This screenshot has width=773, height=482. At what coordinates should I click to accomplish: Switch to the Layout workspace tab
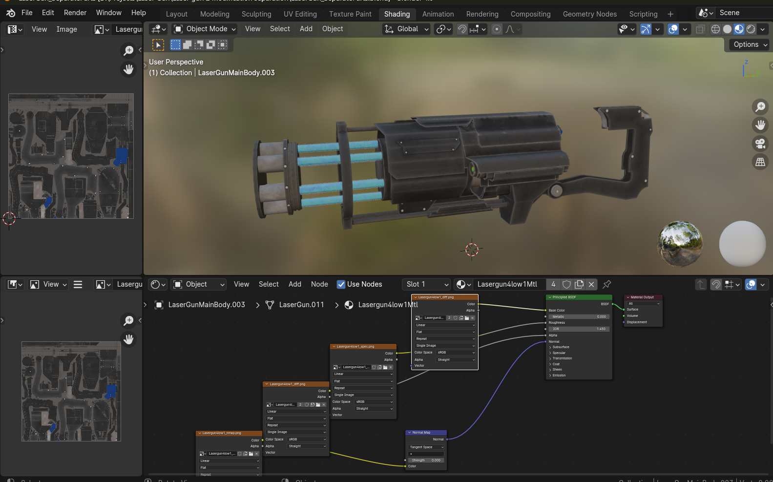[x=176, y=14]
